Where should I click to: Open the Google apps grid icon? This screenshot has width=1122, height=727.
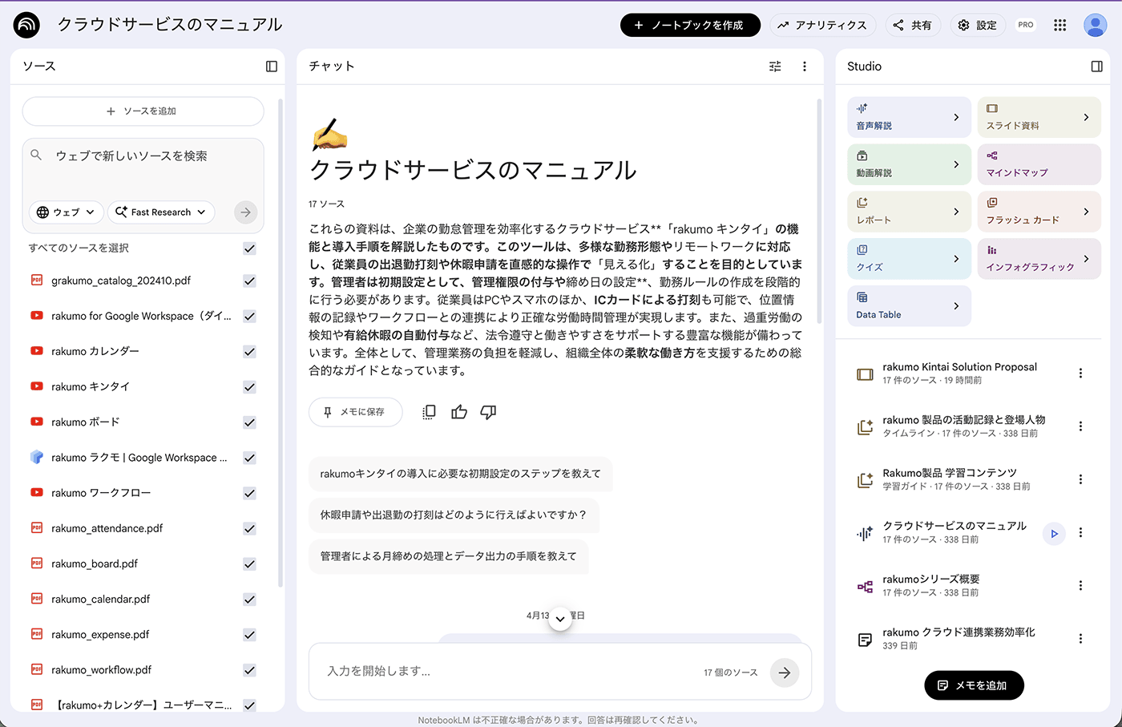1059,25
